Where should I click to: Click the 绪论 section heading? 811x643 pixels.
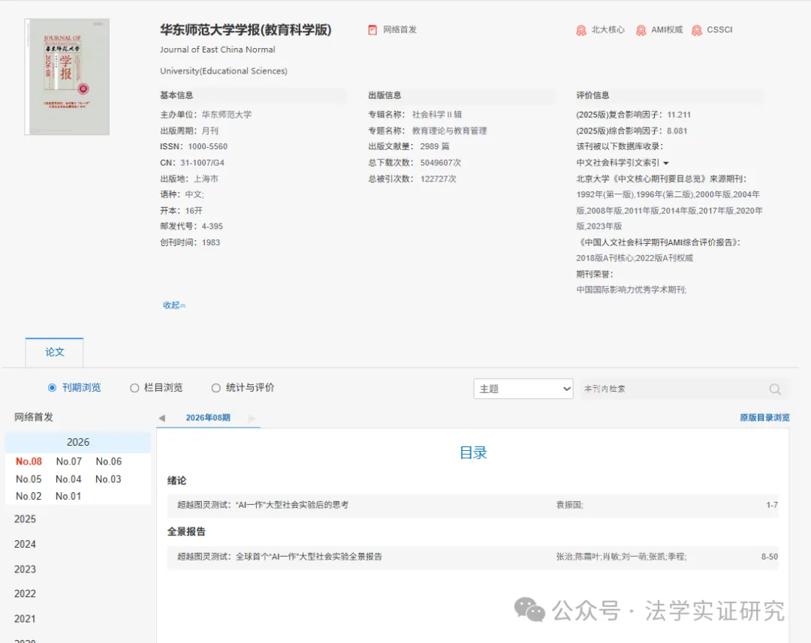coord(177,481)
